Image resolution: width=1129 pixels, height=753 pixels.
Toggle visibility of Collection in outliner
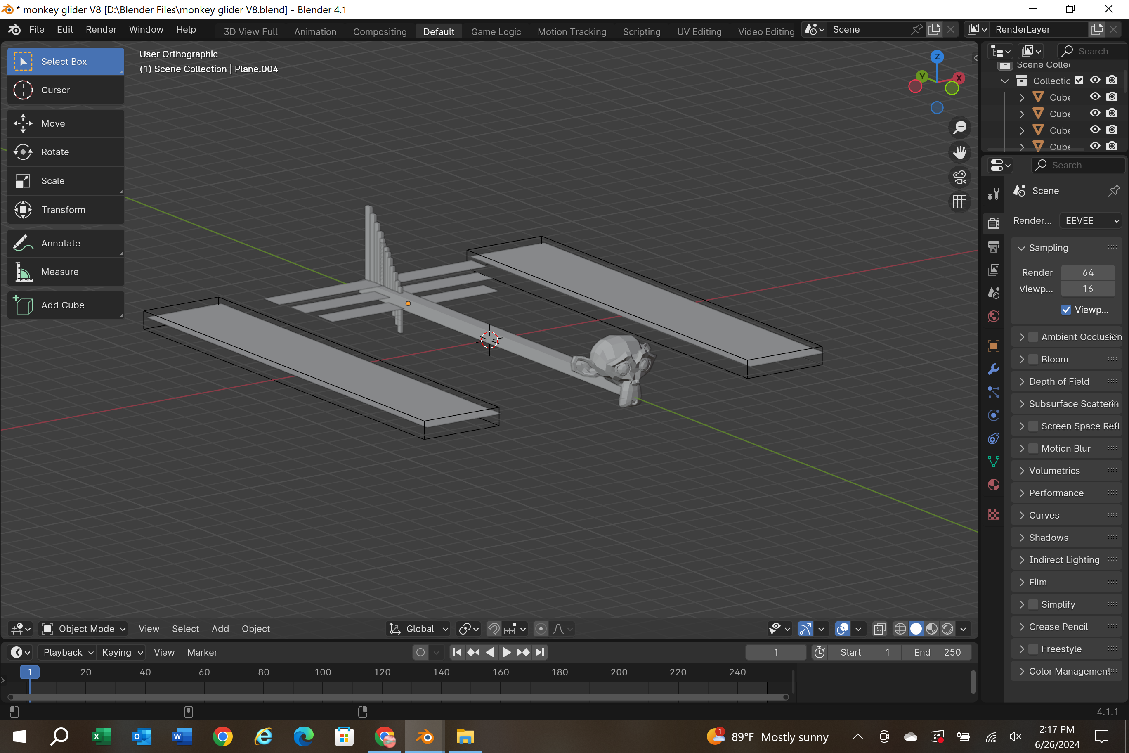tap(1095, 80)
